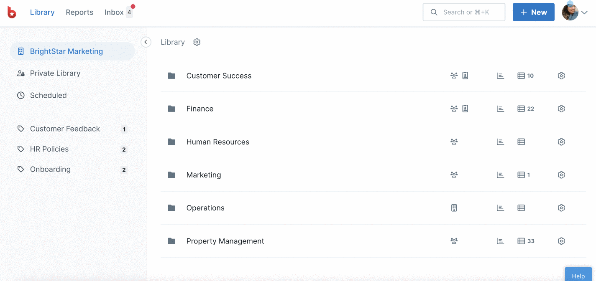This screenshot has width=596, height=281.
Task: Click the Human Resources folder icon
Action: coord(171,142)
